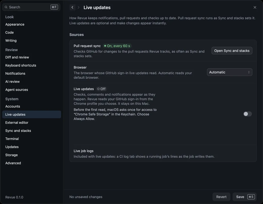
Task: Open the Terminal settings page
Action: coord(32,139)
